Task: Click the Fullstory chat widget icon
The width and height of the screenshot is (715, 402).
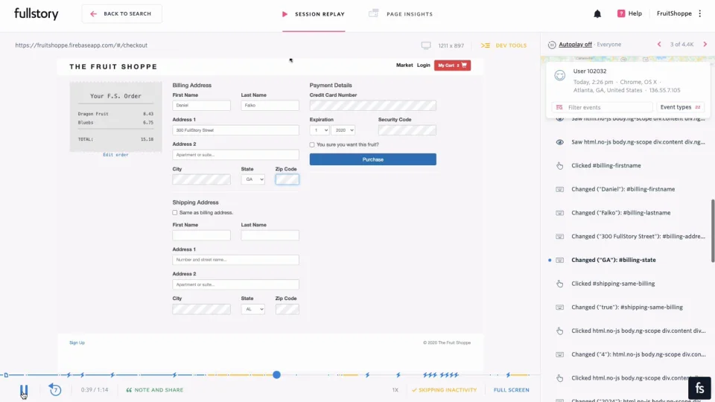Action: 699,388
